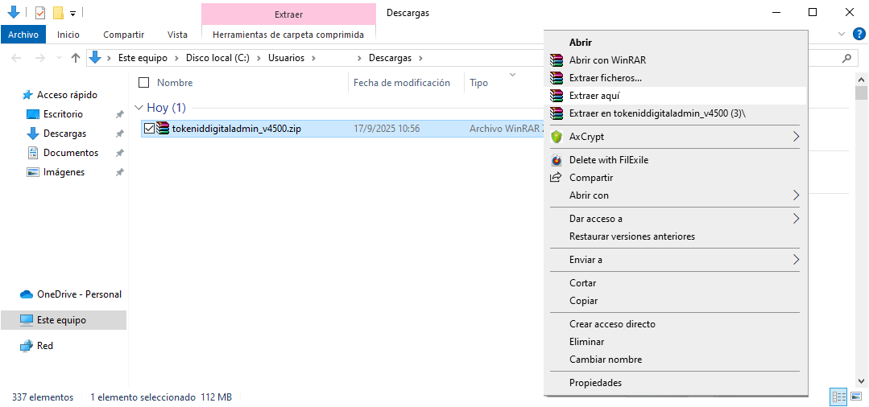The height and width of the screenshot is (407, 869).
Task: Click the up one level arrow
Action: click(x=76, y=58)
